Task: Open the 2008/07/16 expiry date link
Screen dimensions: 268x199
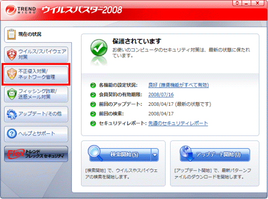Action: click(x=161, y=95)
